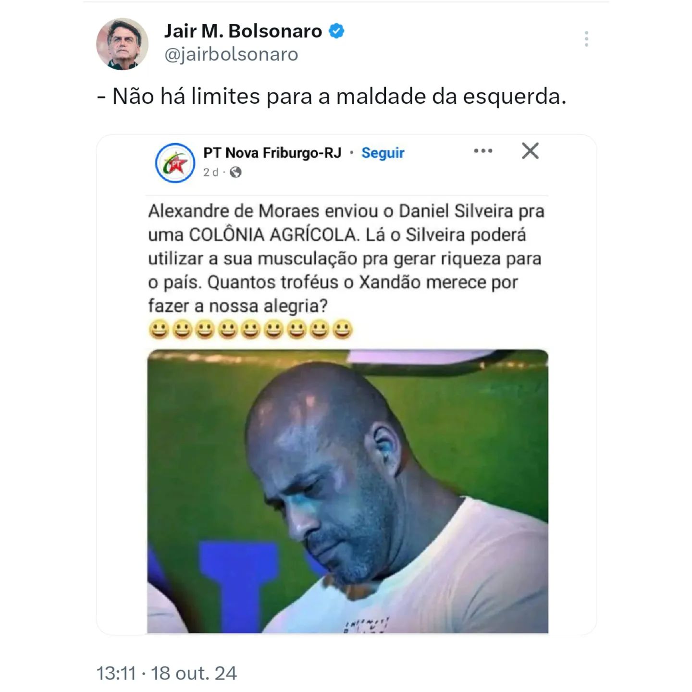The width and height of the screenshot is (692, 692).
Task: Open the photo of the bald man
Action: point(347,491)
